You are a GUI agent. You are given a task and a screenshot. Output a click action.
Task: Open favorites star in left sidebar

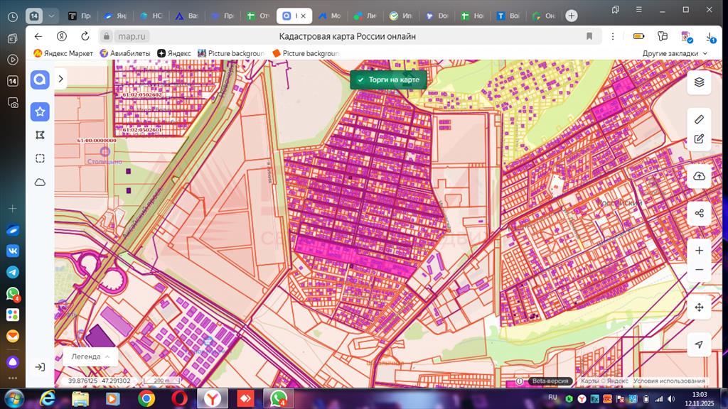[41, 111]
